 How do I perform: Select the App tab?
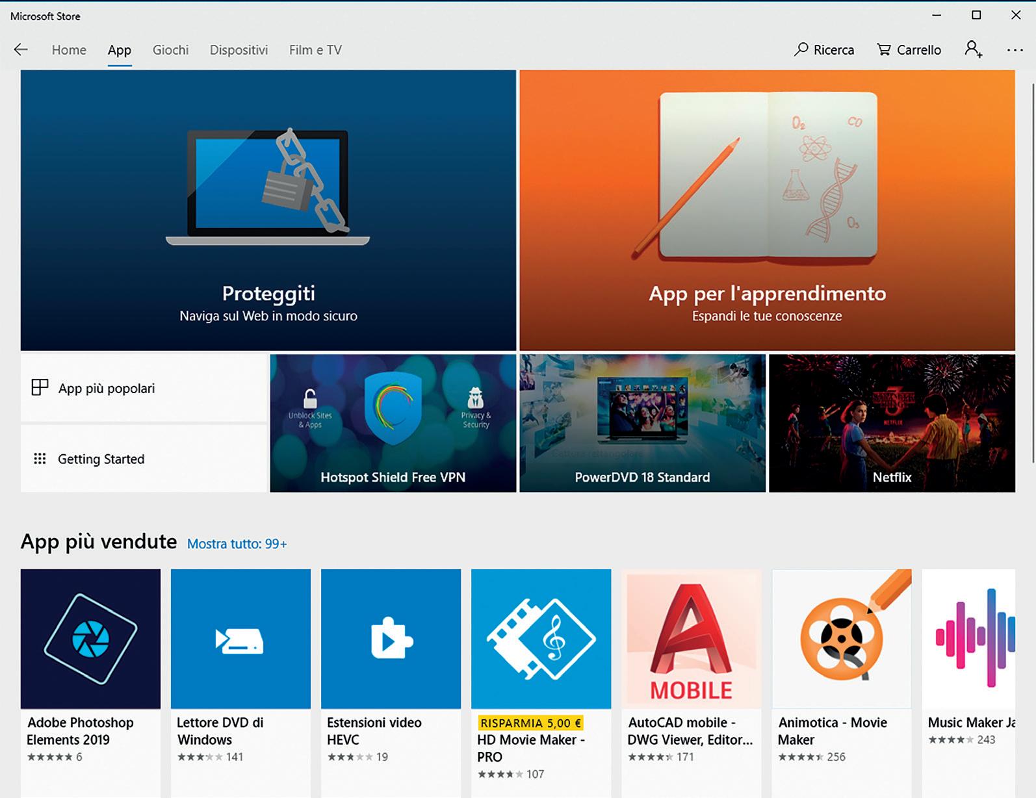(120, 50)
